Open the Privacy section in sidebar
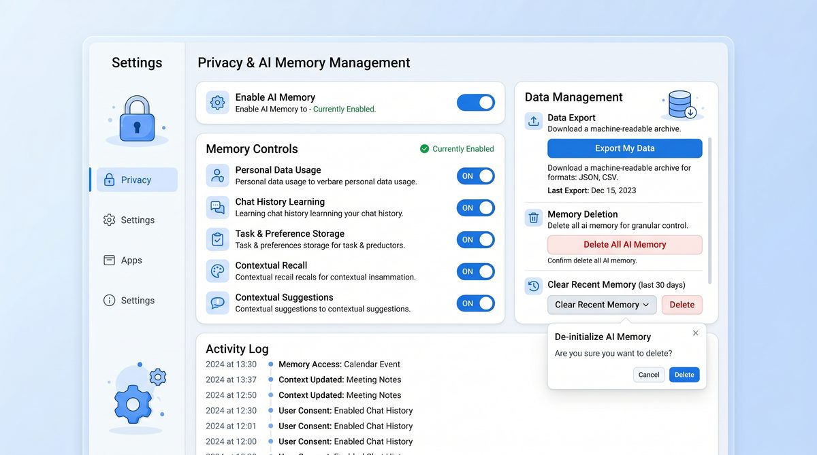This screenshot has width=817, height=455. tap(137, 180)
